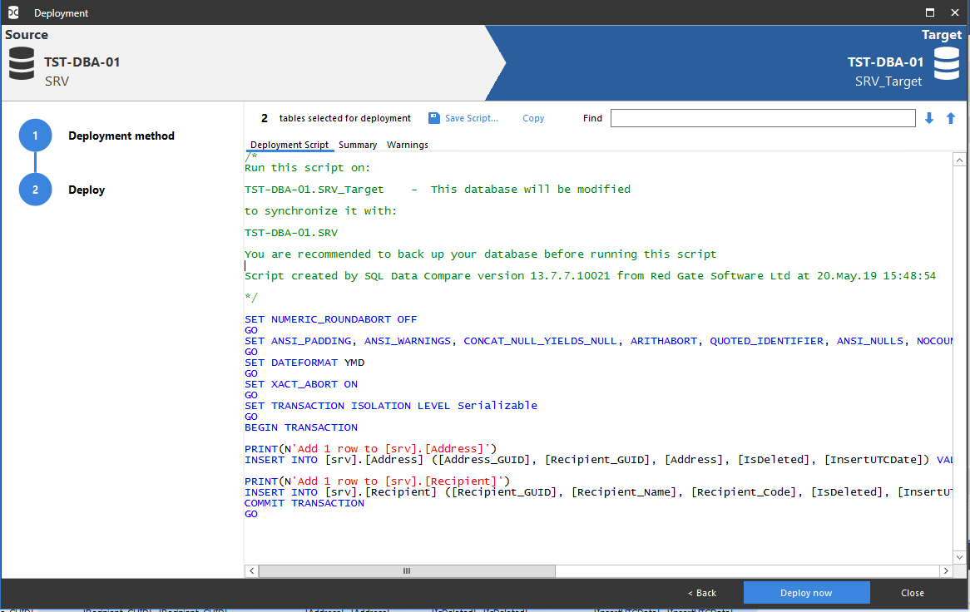Click the SET DATEFORMAT YMD line
Viewport: 970px width, 612px height.
[x=304, y=363]
